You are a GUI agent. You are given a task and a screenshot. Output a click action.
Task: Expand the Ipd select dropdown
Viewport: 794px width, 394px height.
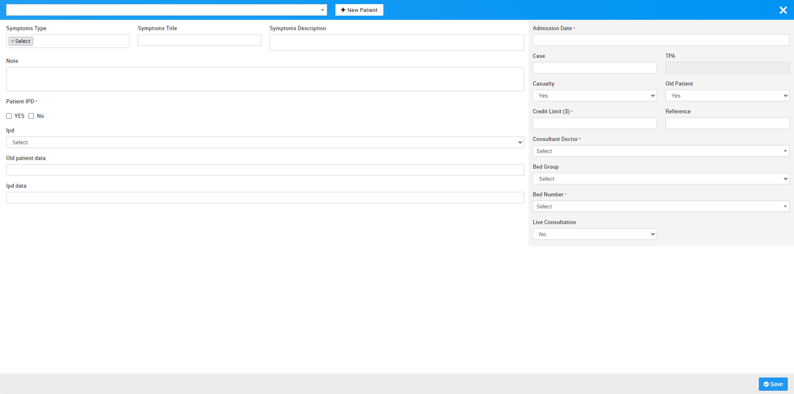[265, 142]
